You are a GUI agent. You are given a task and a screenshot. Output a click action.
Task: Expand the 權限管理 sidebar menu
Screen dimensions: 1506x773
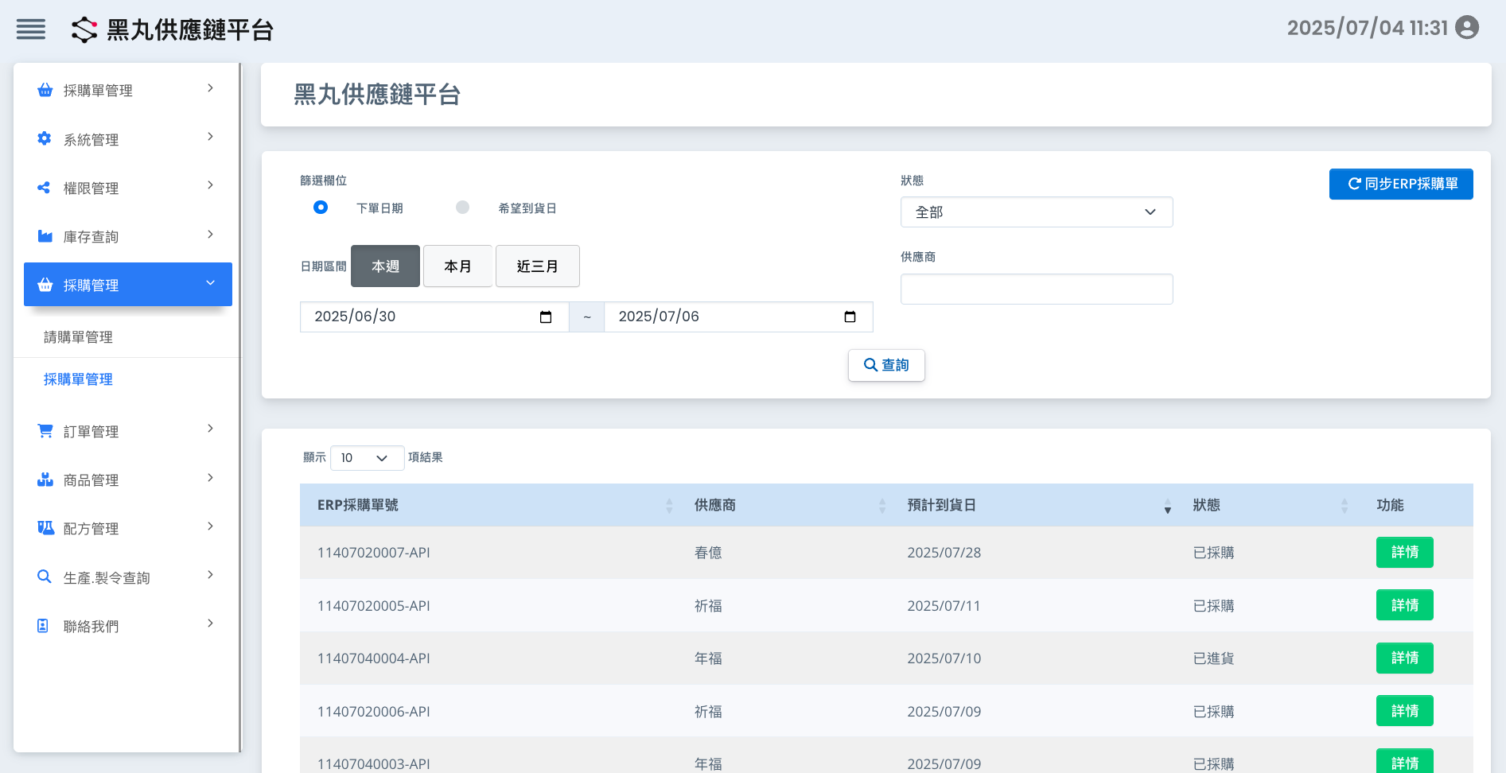point(127,188)
